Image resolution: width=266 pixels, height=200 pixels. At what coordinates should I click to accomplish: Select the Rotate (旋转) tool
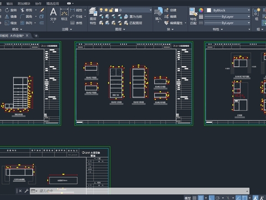pyautogui.click(x=11, y=10)
